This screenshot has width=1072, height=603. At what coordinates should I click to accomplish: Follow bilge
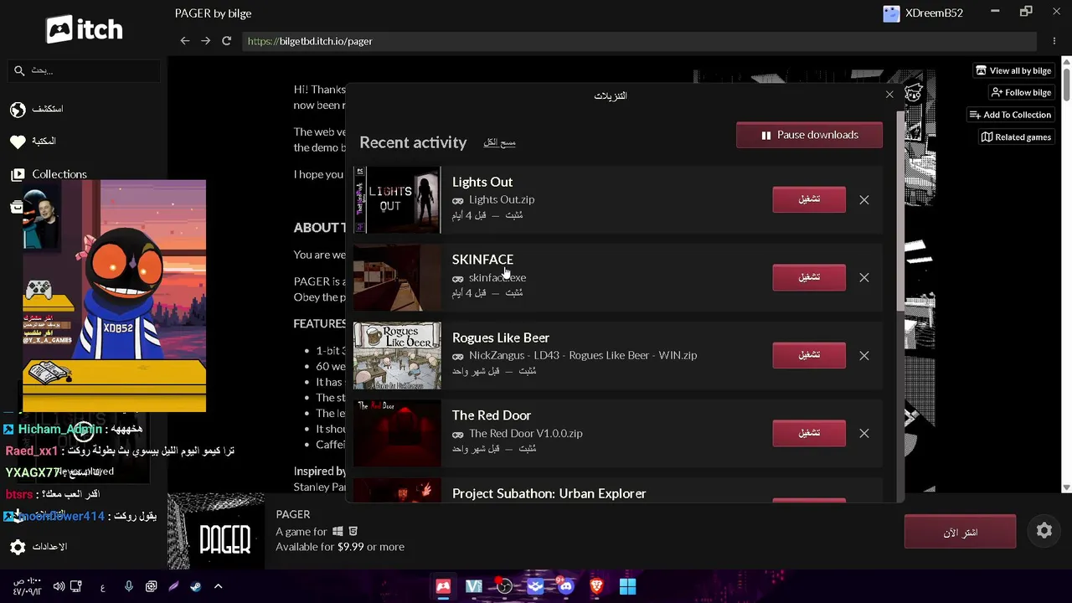(x=1021, y=92)
